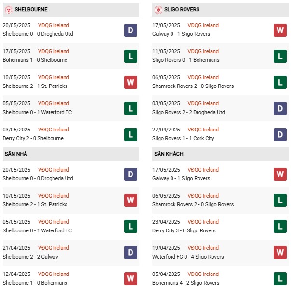Click L badge for Sligo Rovers 0-1 Bohemians

click(x=280, y=56)
